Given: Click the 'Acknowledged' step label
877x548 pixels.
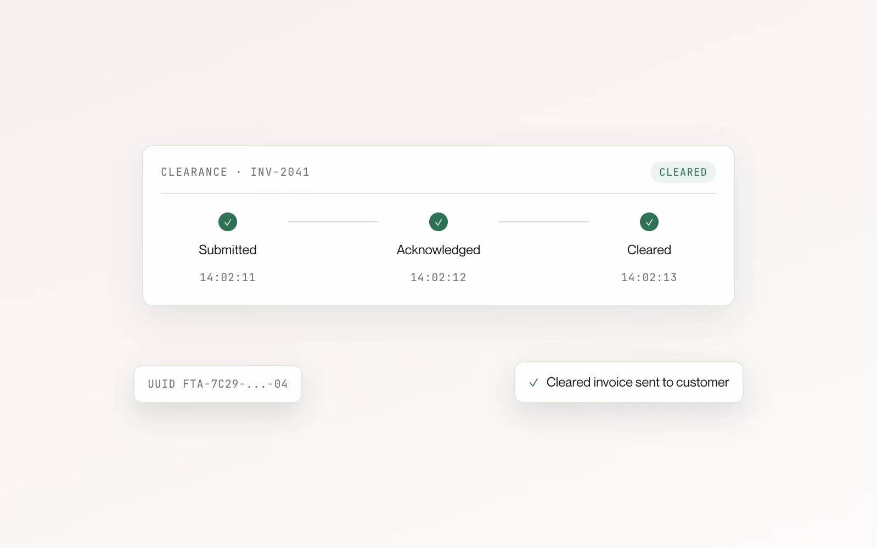Looking at the screenshot, I should tap(438, 250).
